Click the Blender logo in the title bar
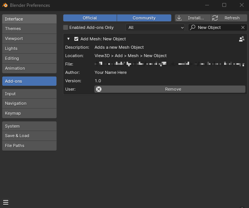 [x=5, y=5]
